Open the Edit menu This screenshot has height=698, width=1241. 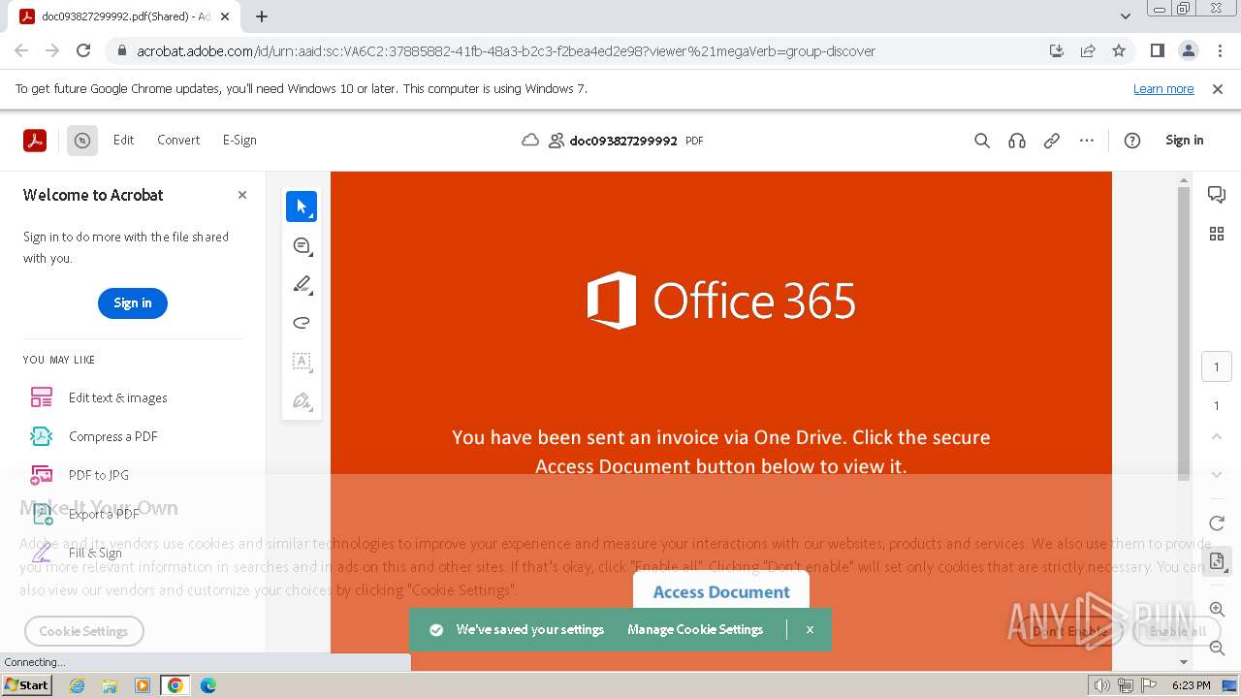pyautogui.click(x=123, y=140)
